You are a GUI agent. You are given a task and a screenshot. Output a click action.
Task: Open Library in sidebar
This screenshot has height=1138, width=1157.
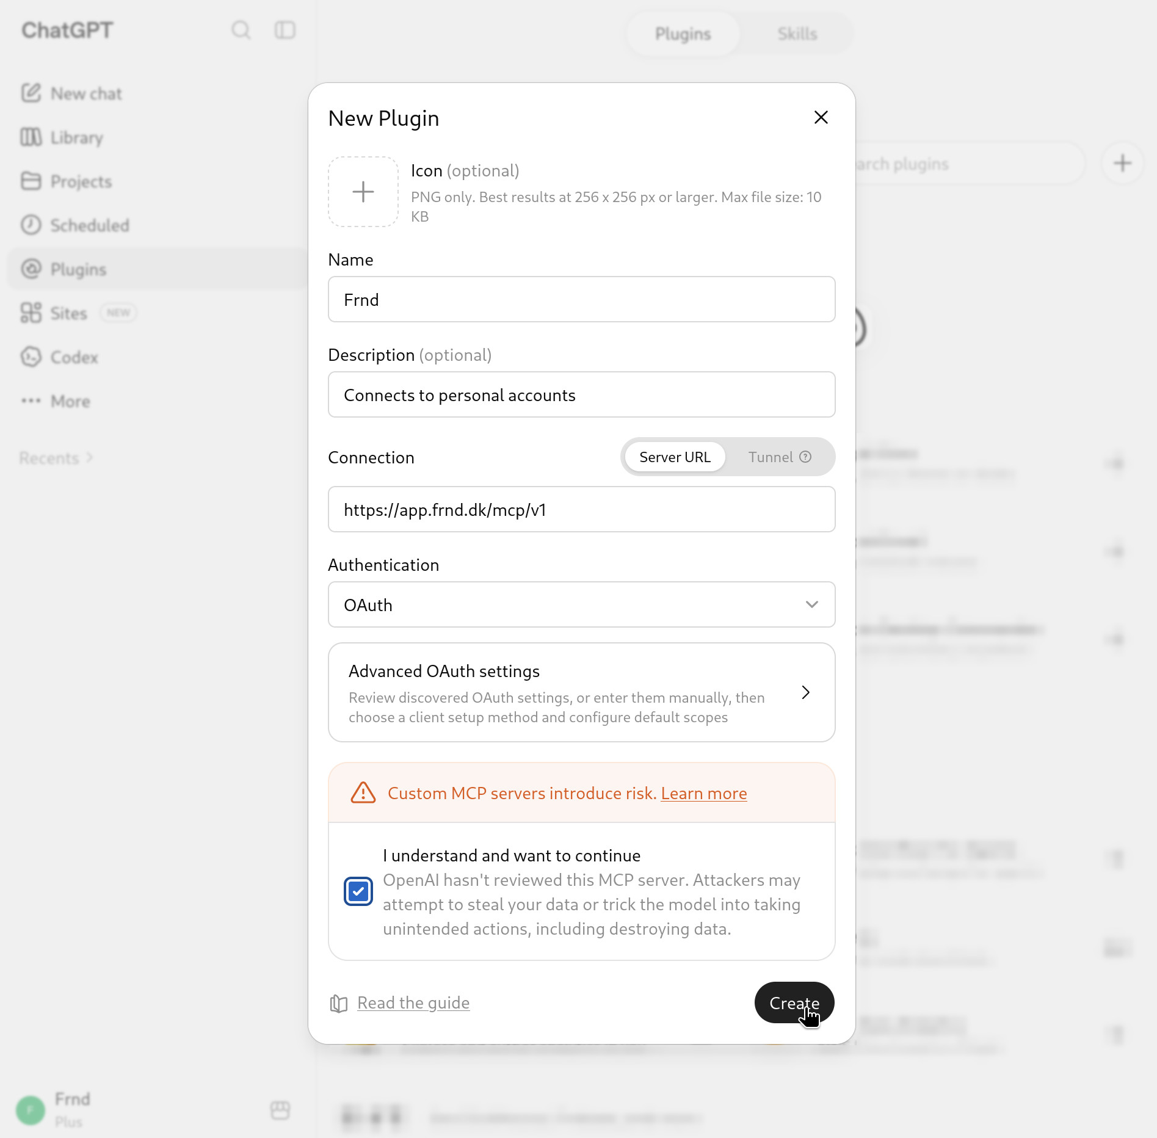(158, 137)
